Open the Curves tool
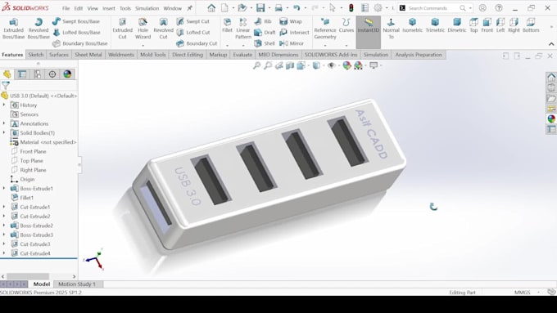 point(346,25)
